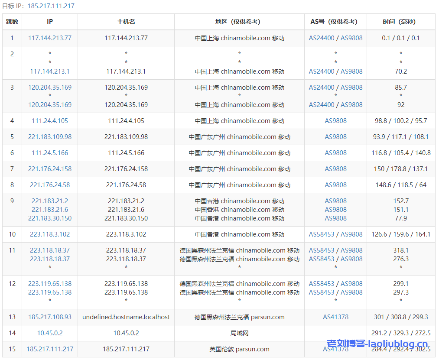Viewport: 439px width, 360px height.
Task: Click AS24400 link in hop 1 row
Action: pos(322,38)
